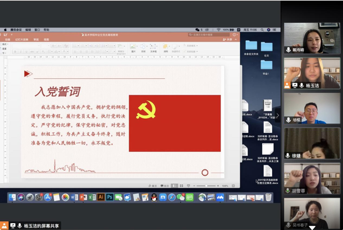Viewport: 343px width, 230px height.
Task: Click 转换为 SmartArt button
Action: pos(121,49)
